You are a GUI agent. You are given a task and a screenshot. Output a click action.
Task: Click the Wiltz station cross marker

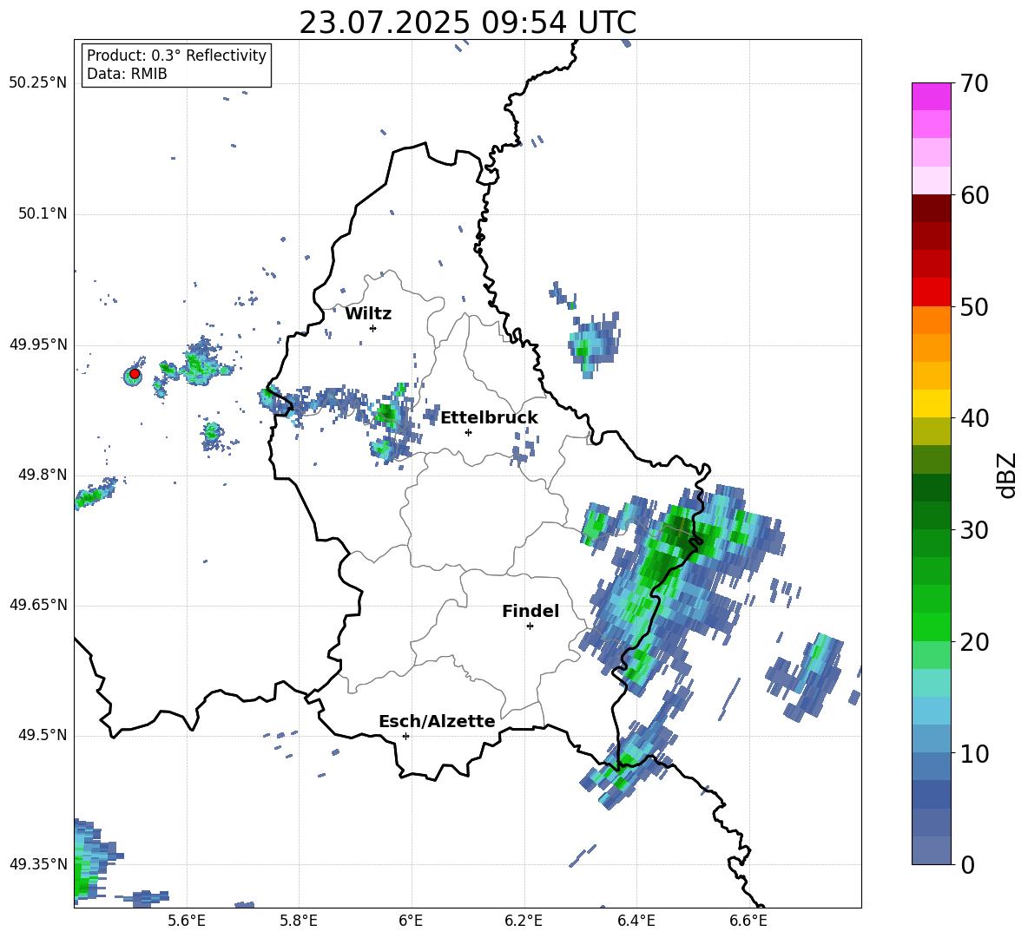coord(373,328)
